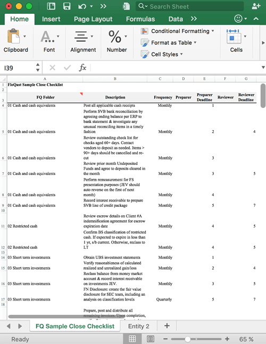
Task: Switch to Normal grid view
Action: click(x=132, y=339)
